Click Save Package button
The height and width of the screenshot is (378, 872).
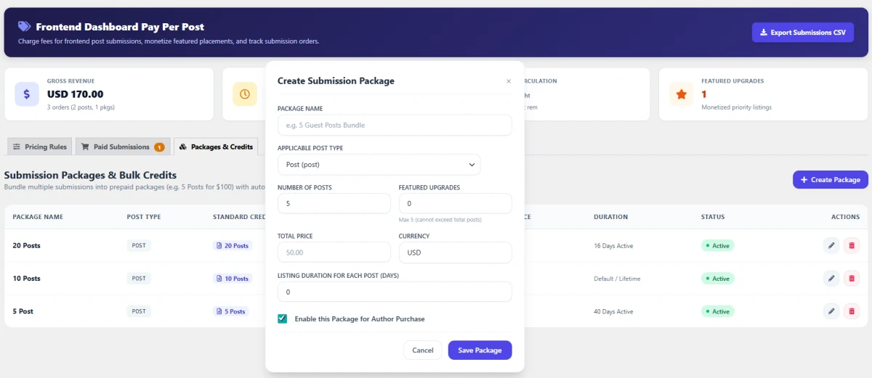[x=480, y=350]
